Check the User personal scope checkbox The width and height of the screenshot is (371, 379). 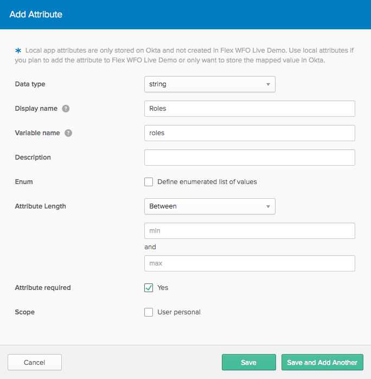(x=149, y=312)
